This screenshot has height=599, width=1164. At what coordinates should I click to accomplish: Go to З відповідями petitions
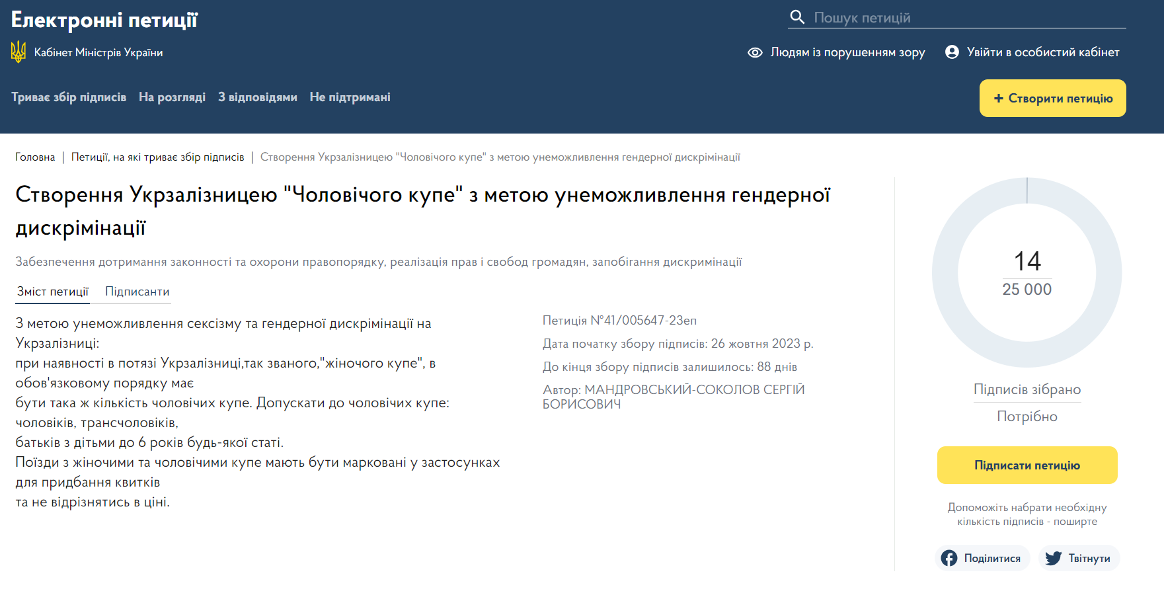coord(257,97)
